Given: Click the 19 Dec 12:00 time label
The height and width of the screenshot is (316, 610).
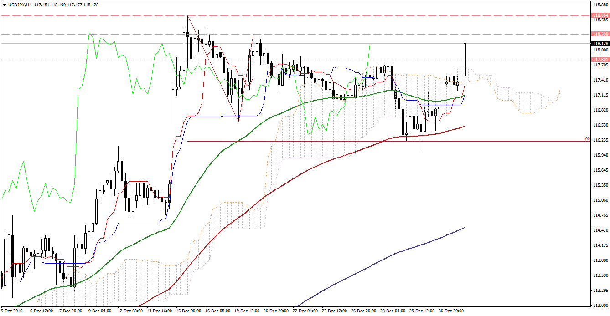Looking at the screenshot, I should pos(247,311).
